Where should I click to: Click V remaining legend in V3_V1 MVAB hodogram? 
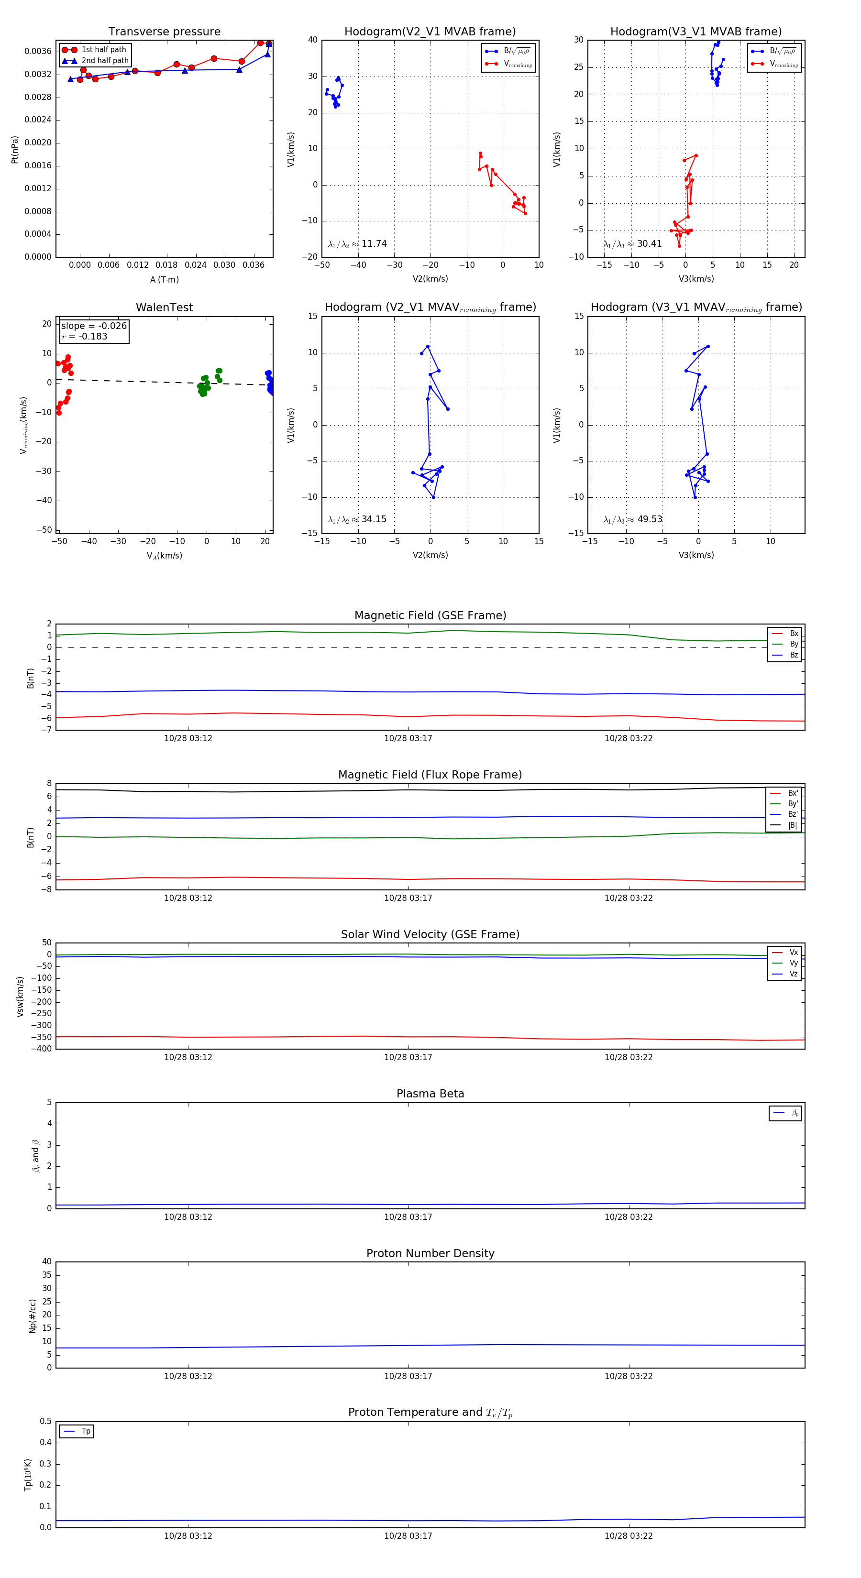774,64
